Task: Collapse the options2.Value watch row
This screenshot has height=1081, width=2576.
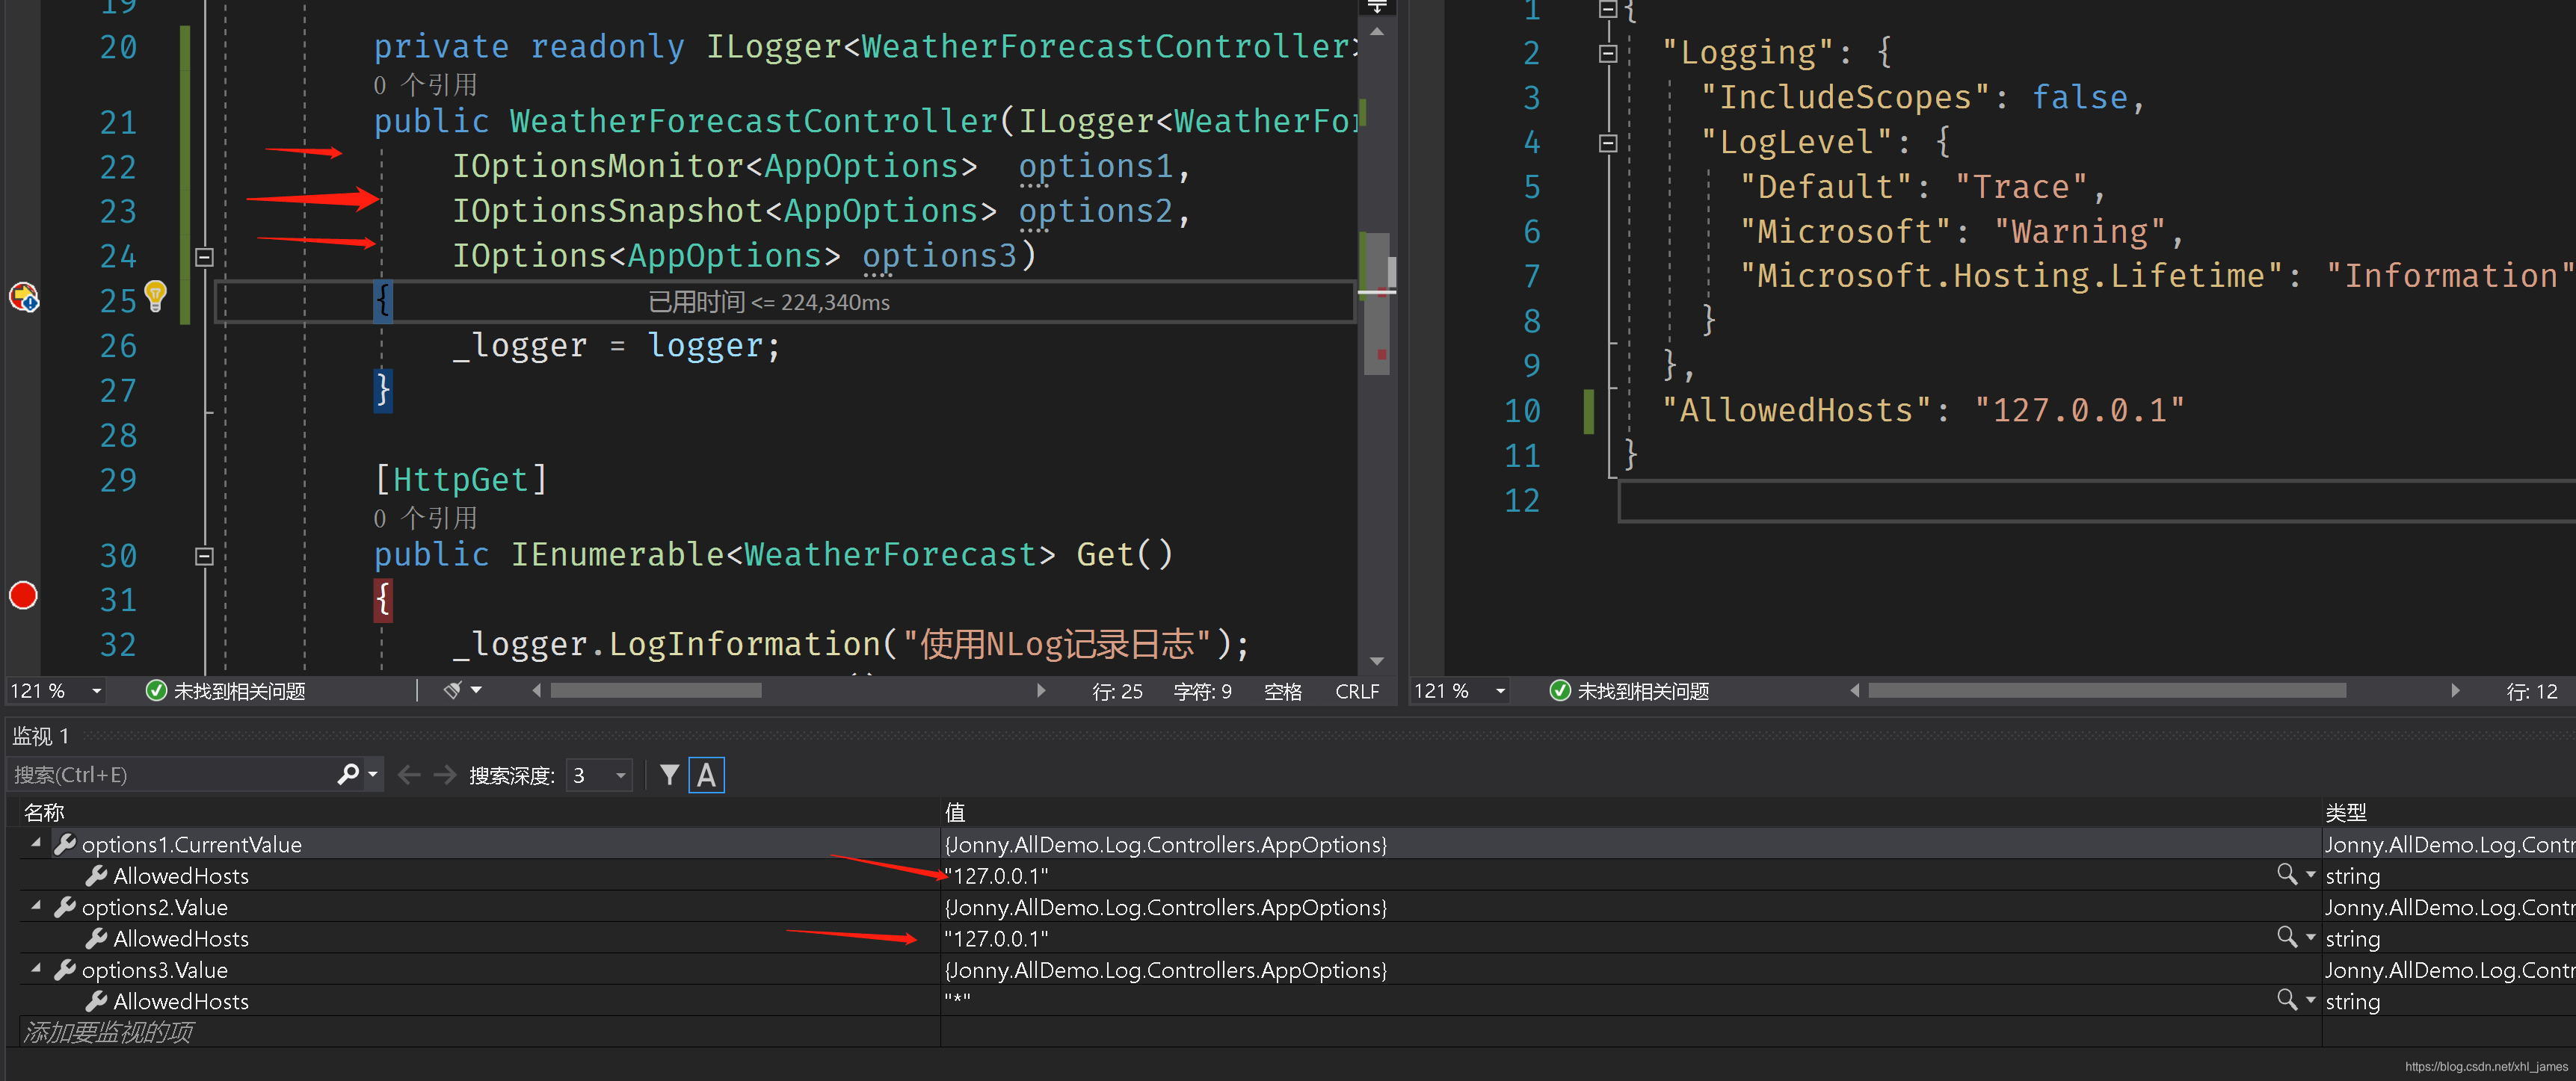Action: [36, 907]
